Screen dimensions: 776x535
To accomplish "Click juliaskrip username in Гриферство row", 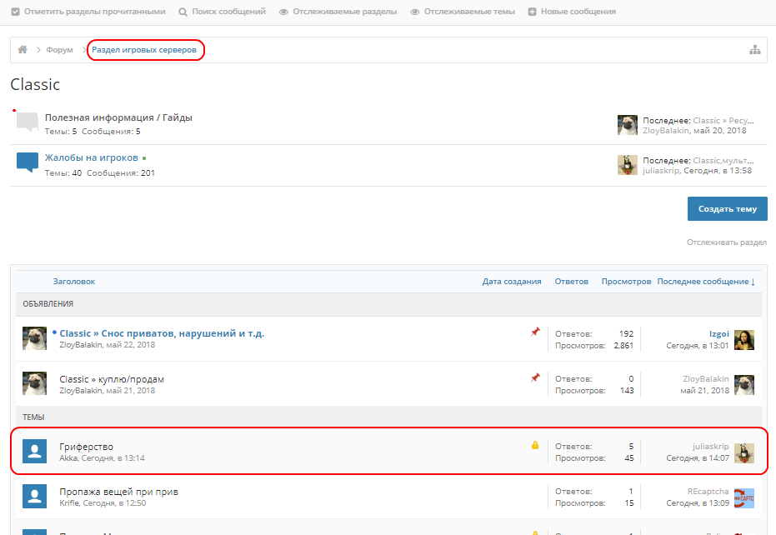I will (711, 447).
